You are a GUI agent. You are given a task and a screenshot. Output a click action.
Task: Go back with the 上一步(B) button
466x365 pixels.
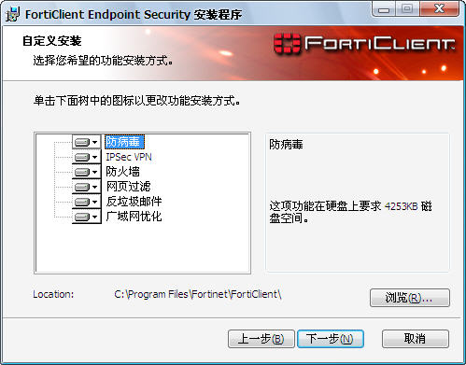pyautogui.click(x=261, y=339)
